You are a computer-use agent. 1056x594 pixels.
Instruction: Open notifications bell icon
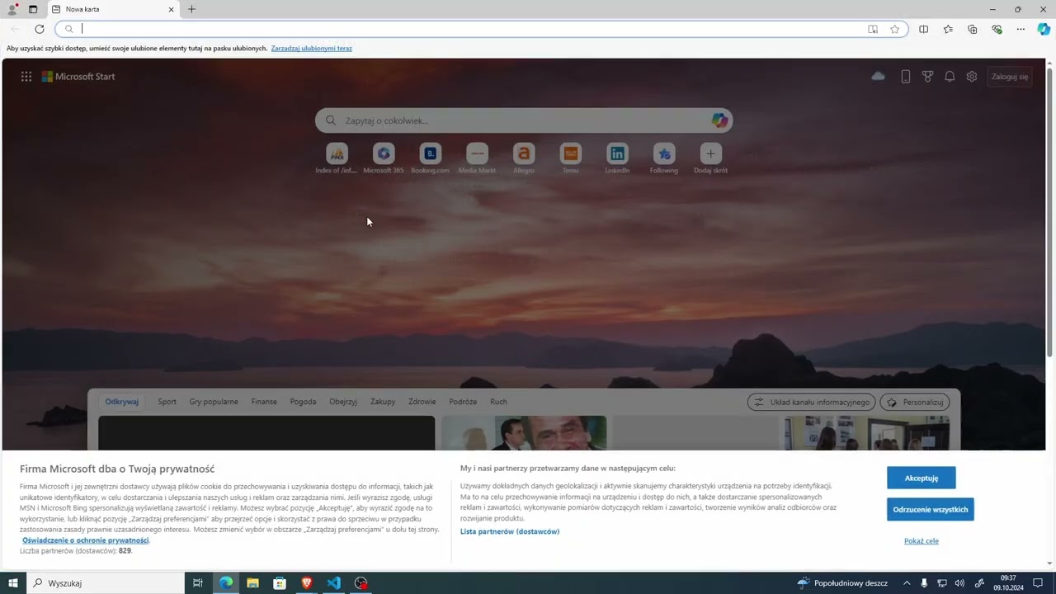point(950,77)
